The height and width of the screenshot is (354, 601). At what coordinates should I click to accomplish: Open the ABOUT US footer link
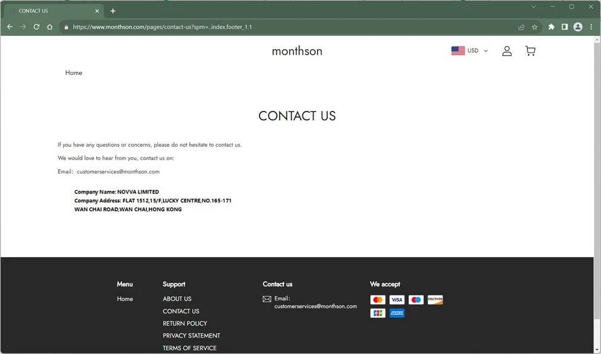click(x=177, y=299)
